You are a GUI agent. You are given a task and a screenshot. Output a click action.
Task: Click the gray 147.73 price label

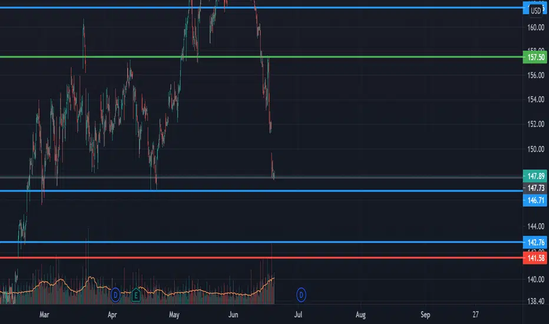[535, 188]
